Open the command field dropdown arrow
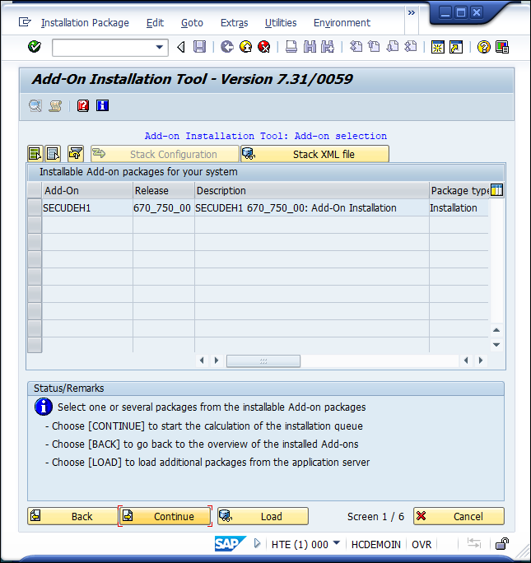 pyautogui.click(x=160, y=47)
